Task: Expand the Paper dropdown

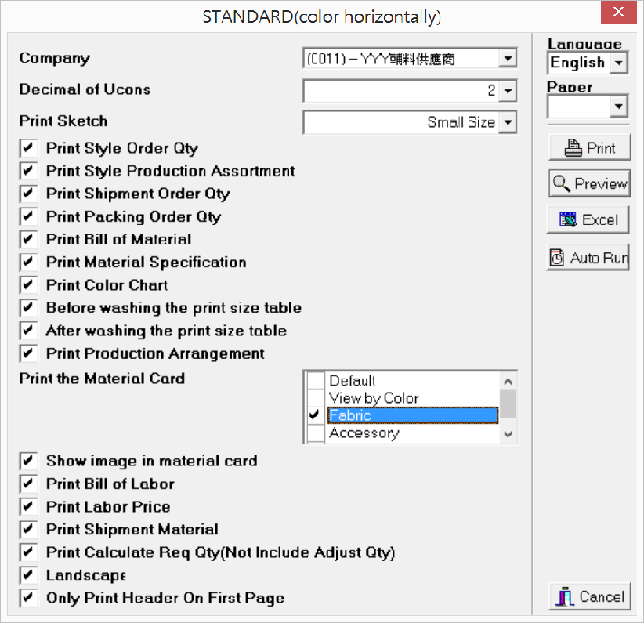Action: (x=619, y=107)
